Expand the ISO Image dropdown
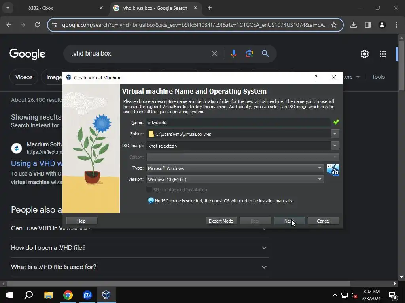Viewport: 405px width, 303px height. [x=335, y=146]
